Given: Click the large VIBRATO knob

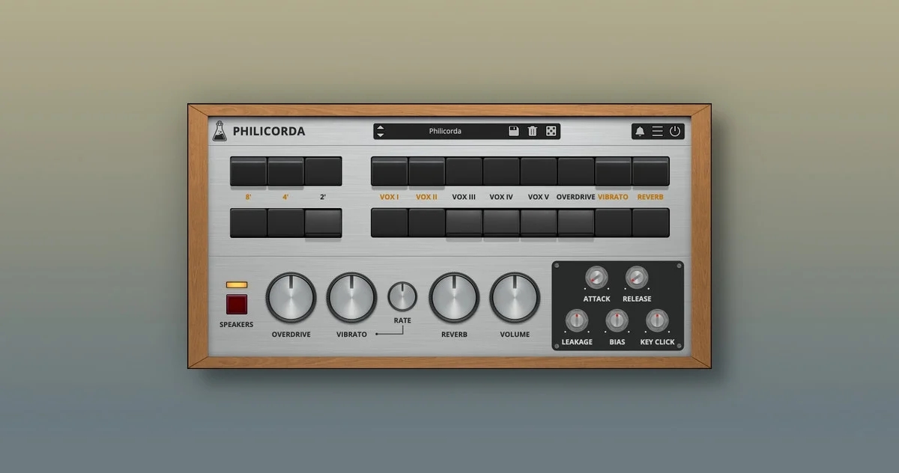Looking at the screenshot, I should 352,297.
